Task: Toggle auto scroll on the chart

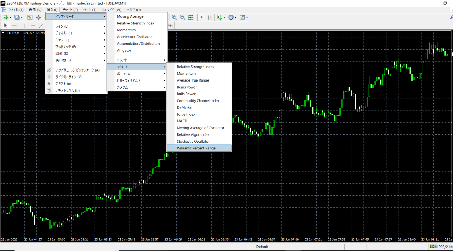Action: (201, 17)
